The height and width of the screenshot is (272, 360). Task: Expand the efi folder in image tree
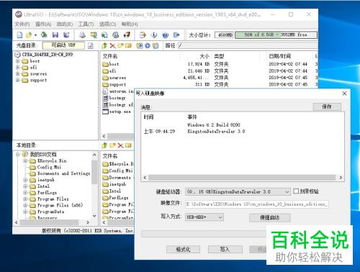pos(18,68)
